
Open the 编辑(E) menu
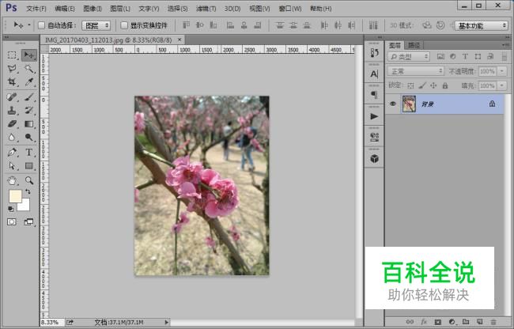point(65,9)
